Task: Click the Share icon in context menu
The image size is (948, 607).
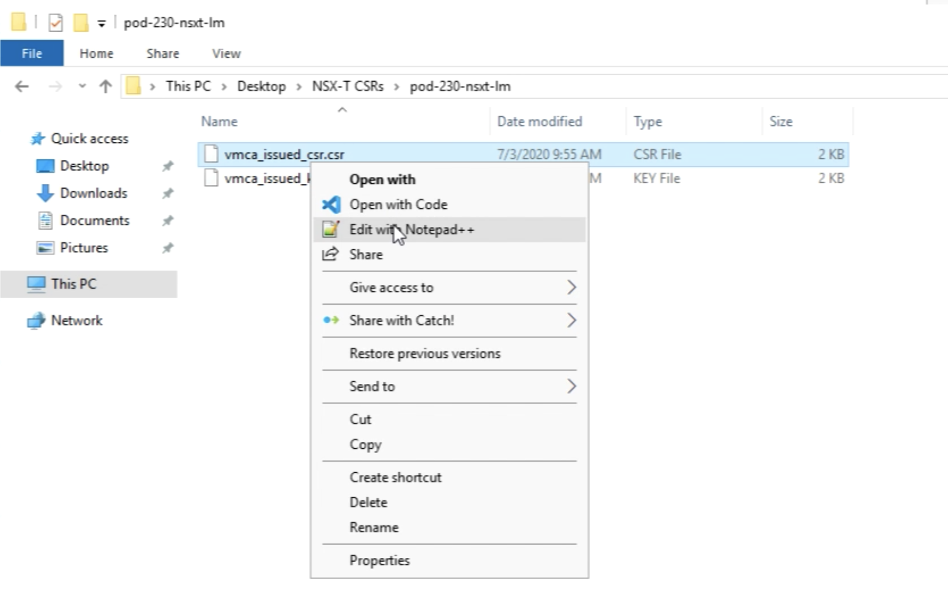Action: 330,254
